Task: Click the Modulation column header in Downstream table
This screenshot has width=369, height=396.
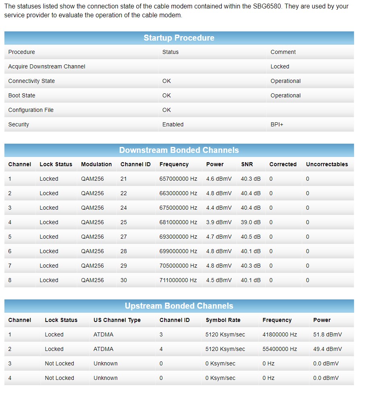Action: pyautogui.click(x=96, y=164)
